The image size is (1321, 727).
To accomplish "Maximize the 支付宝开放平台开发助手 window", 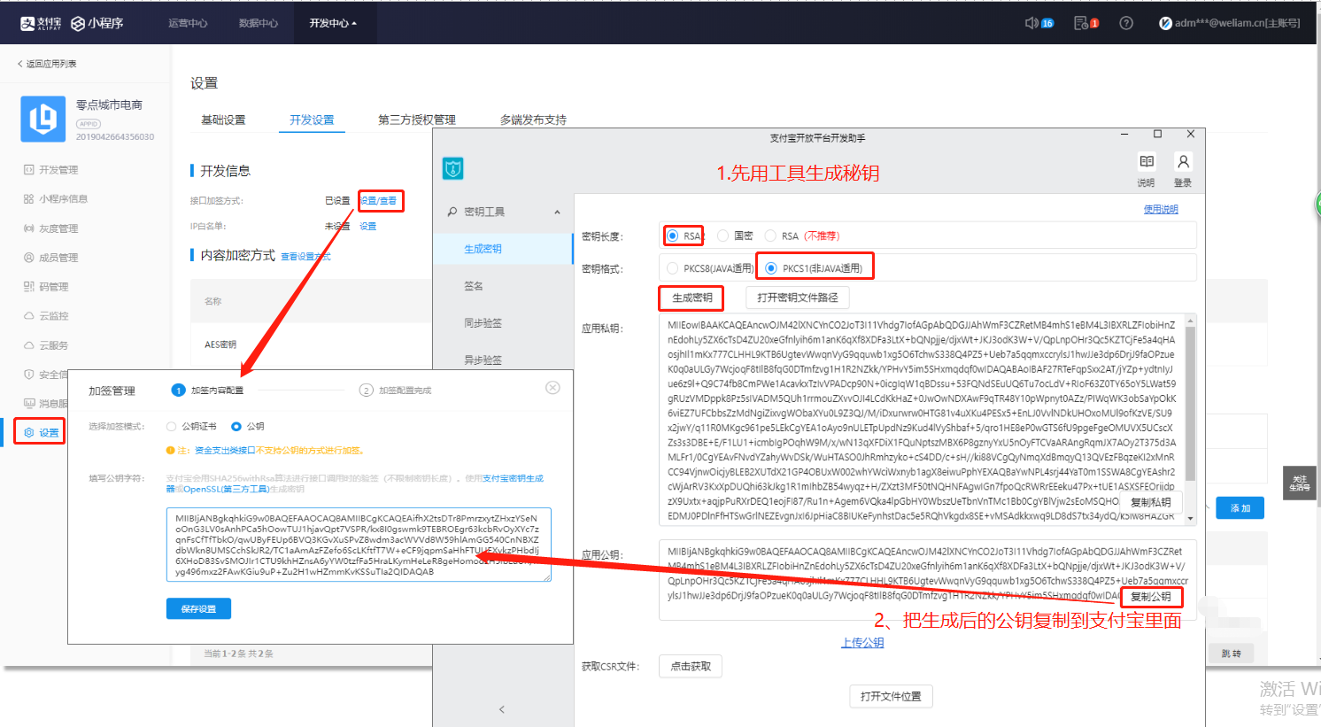I will [x=1157, y=134].
